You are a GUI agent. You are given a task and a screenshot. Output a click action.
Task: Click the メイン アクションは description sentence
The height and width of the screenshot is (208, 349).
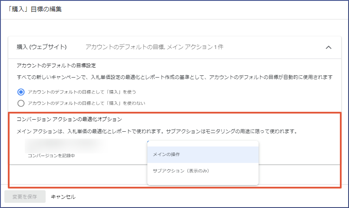coord(156,131)
